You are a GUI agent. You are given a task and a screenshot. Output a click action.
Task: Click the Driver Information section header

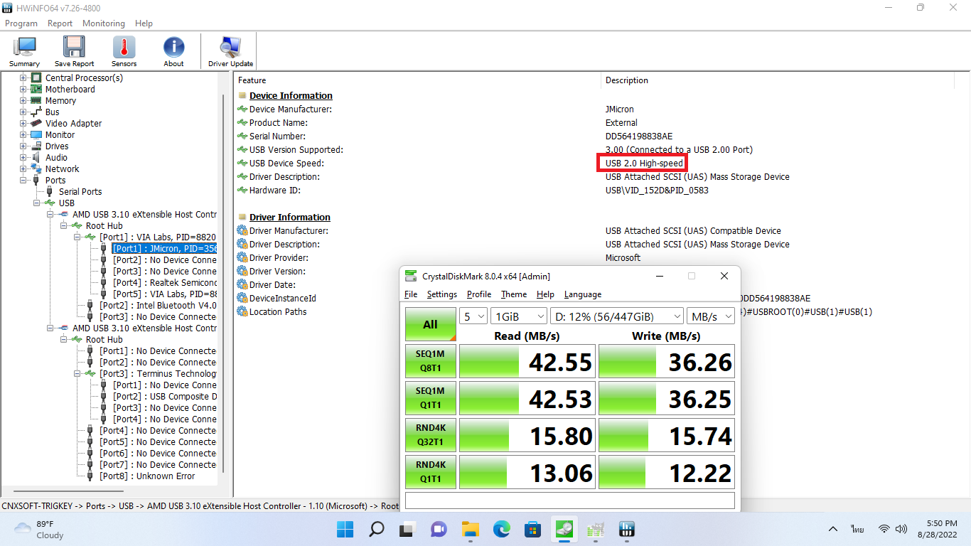point(289,217)
